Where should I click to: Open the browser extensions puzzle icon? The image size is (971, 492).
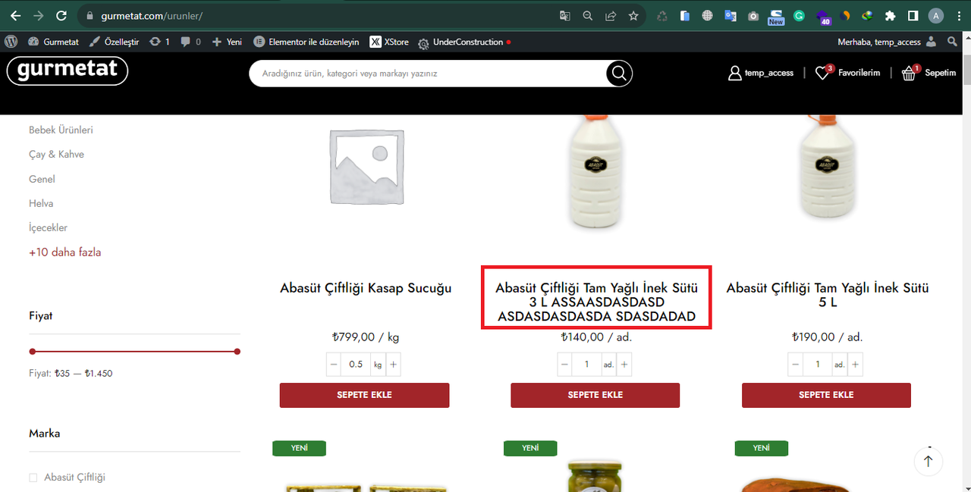(891, 15)
